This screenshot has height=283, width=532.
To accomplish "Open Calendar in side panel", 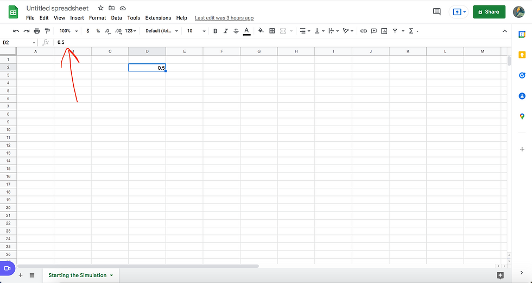I will [x=522, y=34].
